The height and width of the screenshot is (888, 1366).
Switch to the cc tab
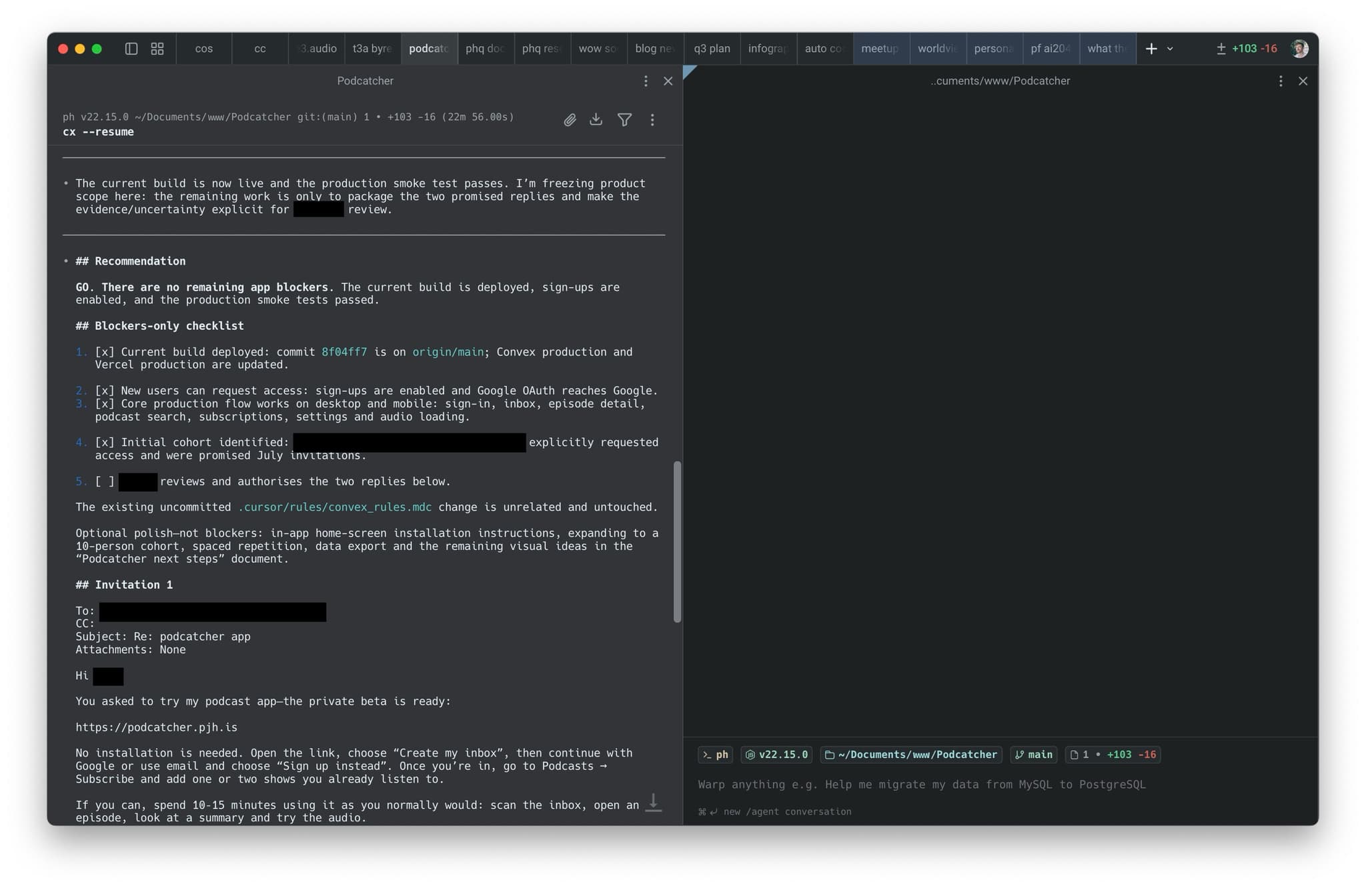(260, 49)
